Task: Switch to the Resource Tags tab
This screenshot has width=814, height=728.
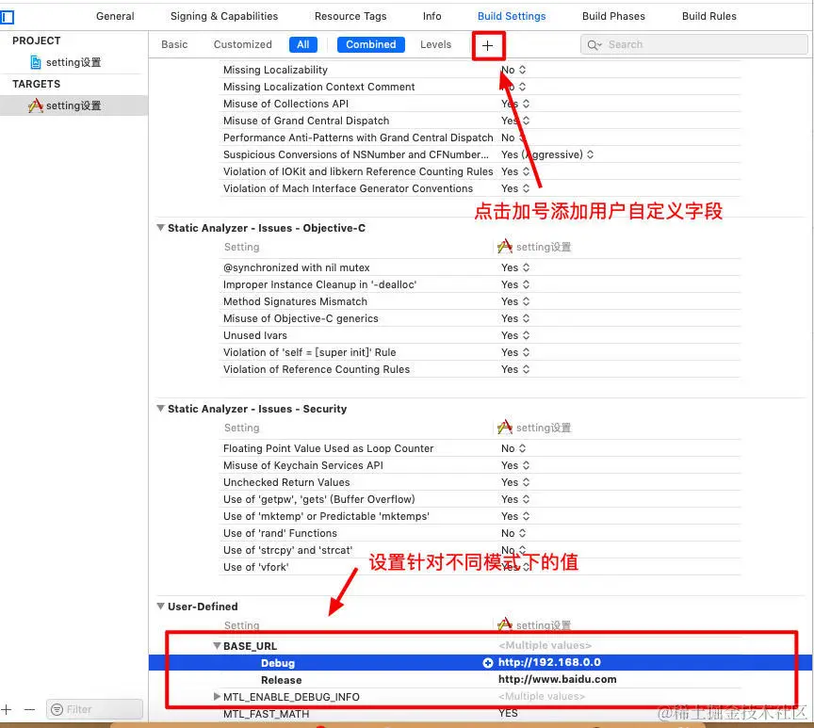Action: 350,16
